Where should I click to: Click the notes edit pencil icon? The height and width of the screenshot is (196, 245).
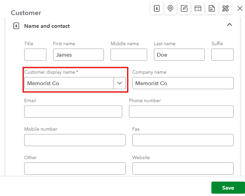(x=184, y=9)
